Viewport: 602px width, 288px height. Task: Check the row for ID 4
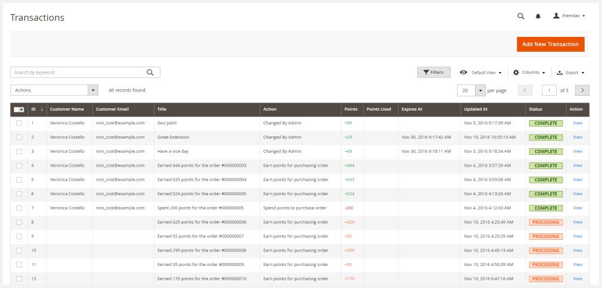point(19,165)
